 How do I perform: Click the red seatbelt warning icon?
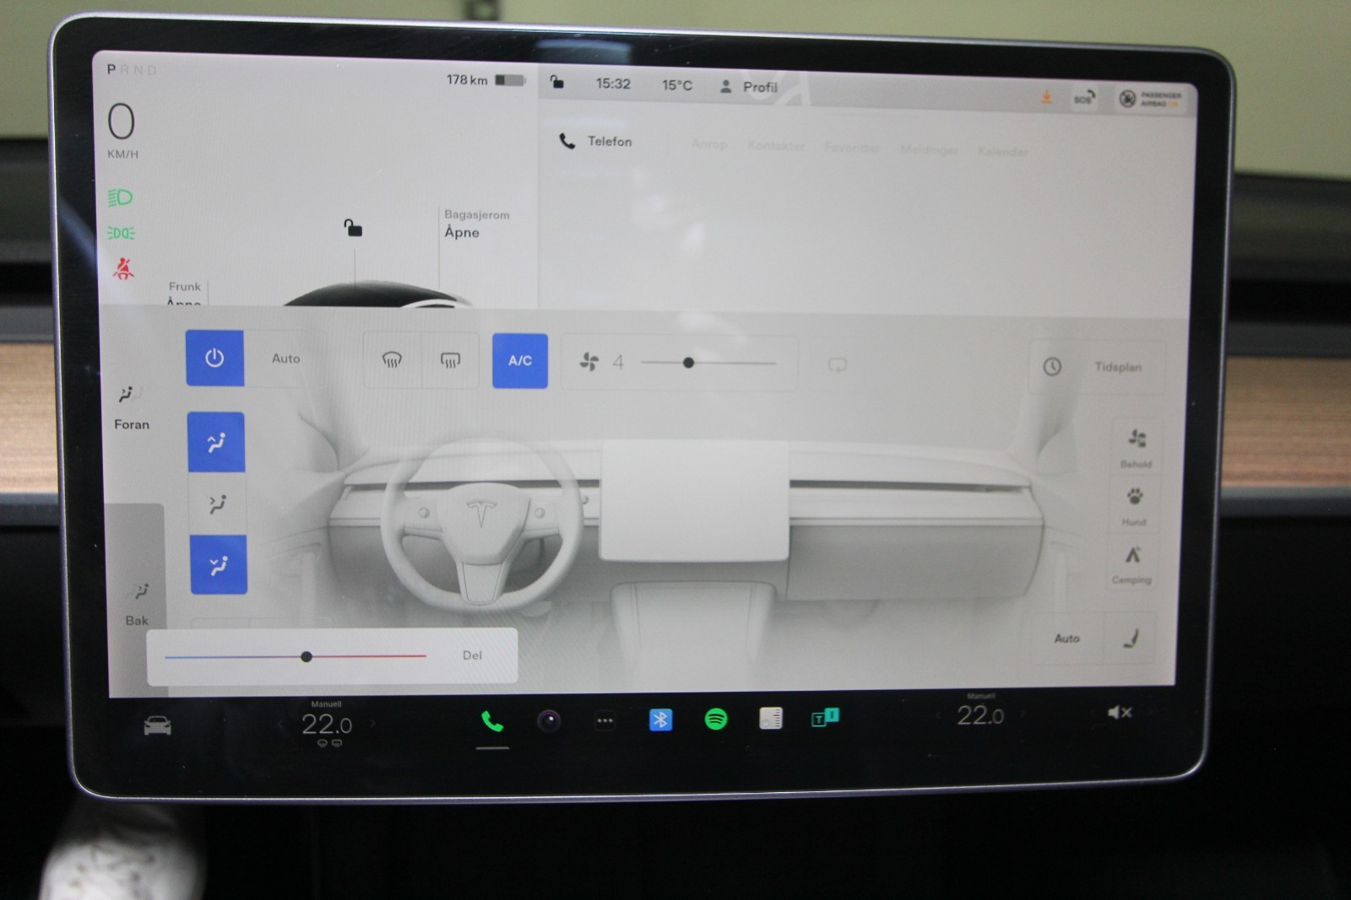(x=123, y=269)
